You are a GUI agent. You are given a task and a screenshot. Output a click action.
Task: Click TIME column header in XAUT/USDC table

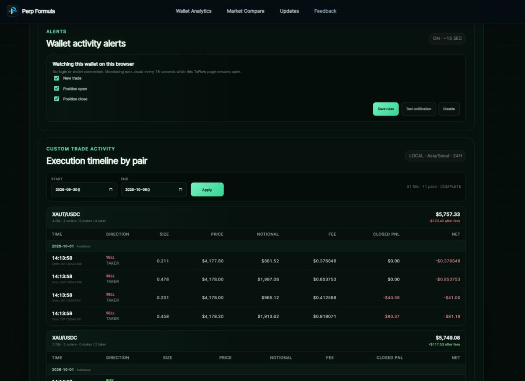coord(57,234)
